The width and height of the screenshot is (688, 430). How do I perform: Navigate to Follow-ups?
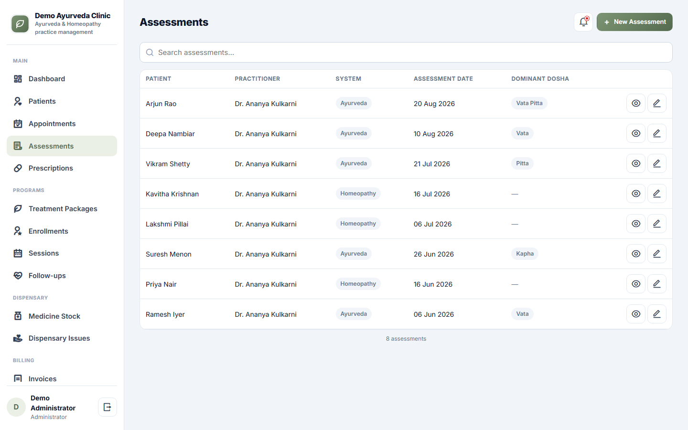62,276
